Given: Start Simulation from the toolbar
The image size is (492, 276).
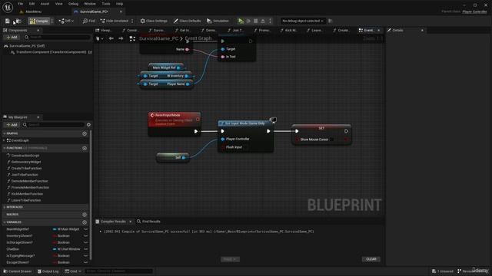Looking at the screenshot, I should tap(218, 21).
